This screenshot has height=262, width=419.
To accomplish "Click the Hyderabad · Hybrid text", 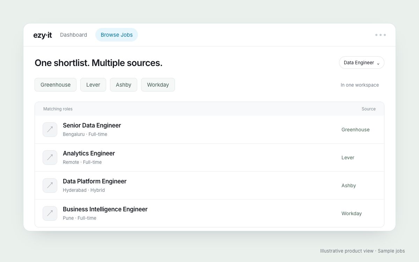I will click(x=84, y=190).
